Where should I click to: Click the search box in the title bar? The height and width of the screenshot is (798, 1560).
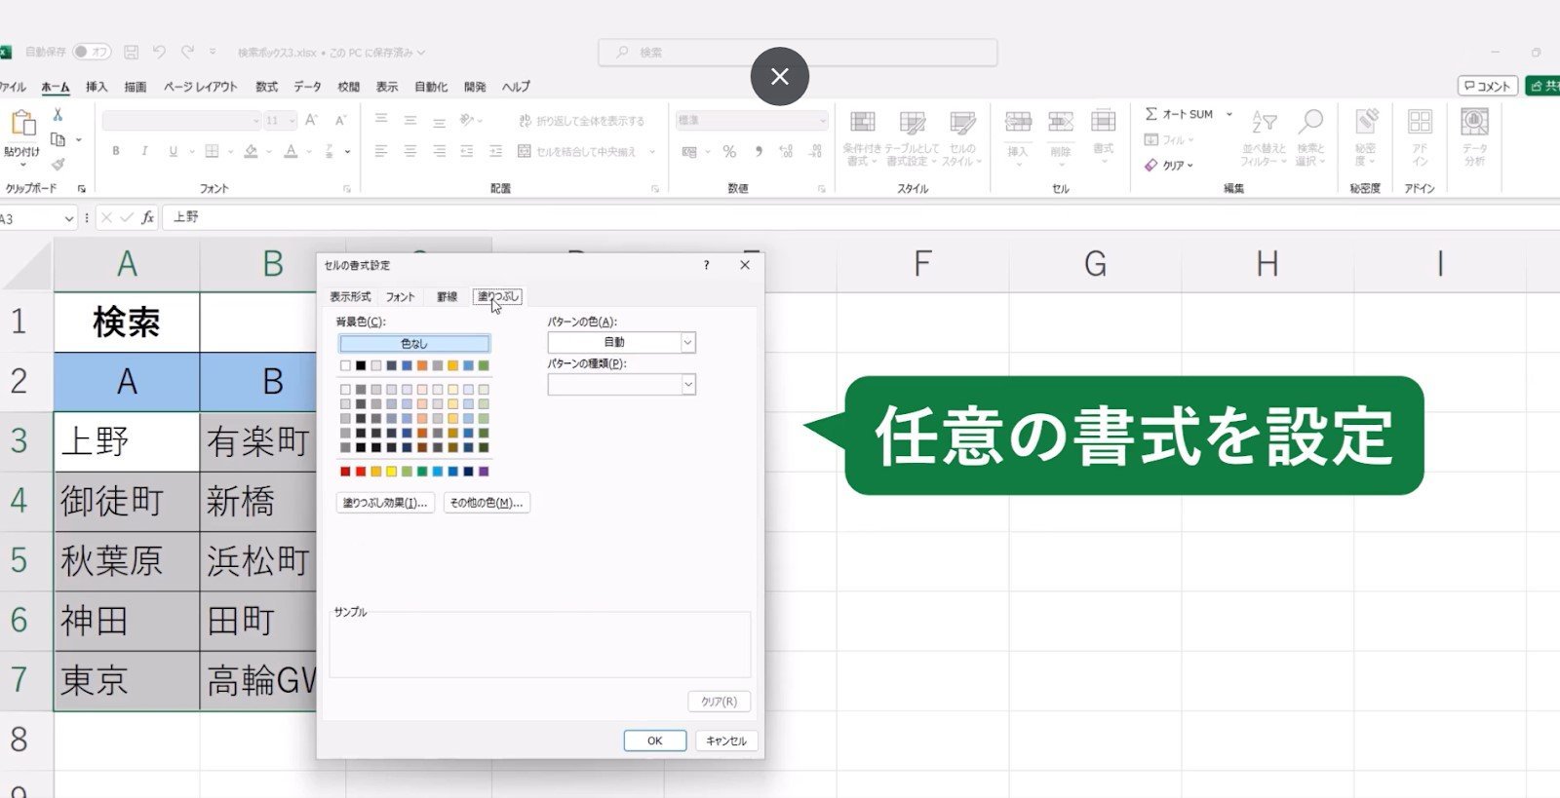(x=798, y=52)
